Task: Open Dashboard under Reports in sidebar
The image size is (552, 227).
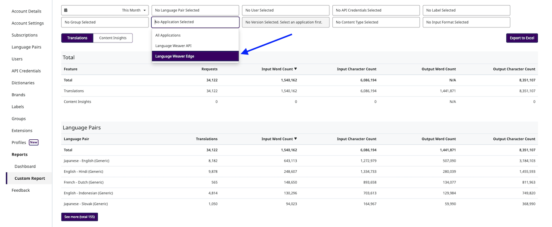Action: click(25, 166)
